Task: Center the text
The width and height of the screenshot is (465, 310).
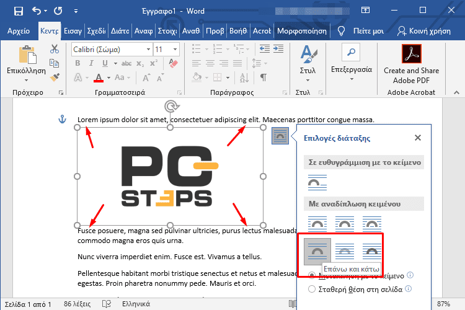Action: (210, 63)
